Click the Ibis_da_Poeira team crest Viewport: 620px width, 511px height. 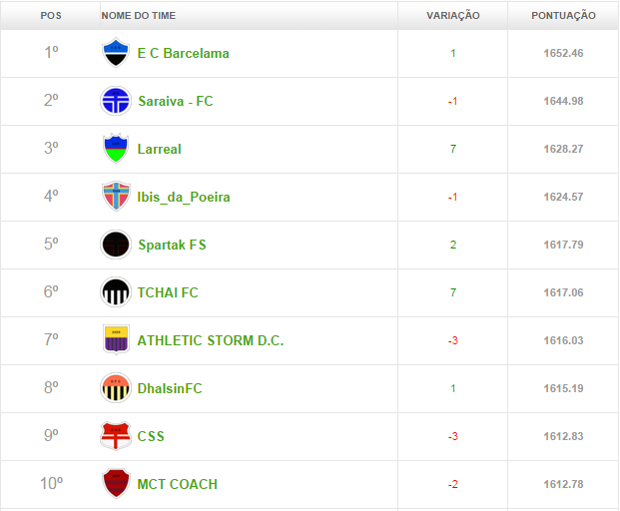point(116,197)
